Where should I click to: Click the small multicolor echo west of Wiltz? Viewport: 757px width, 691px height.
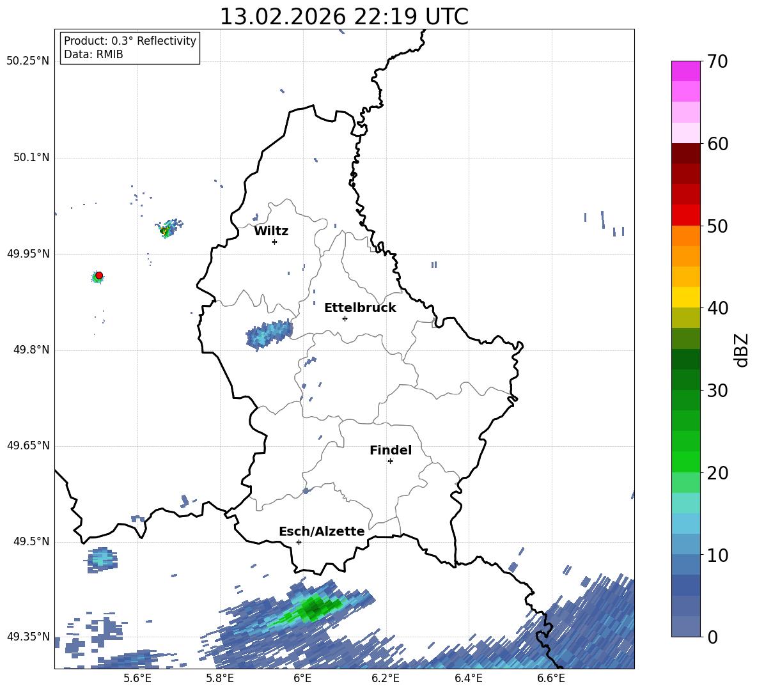point(169,228)
